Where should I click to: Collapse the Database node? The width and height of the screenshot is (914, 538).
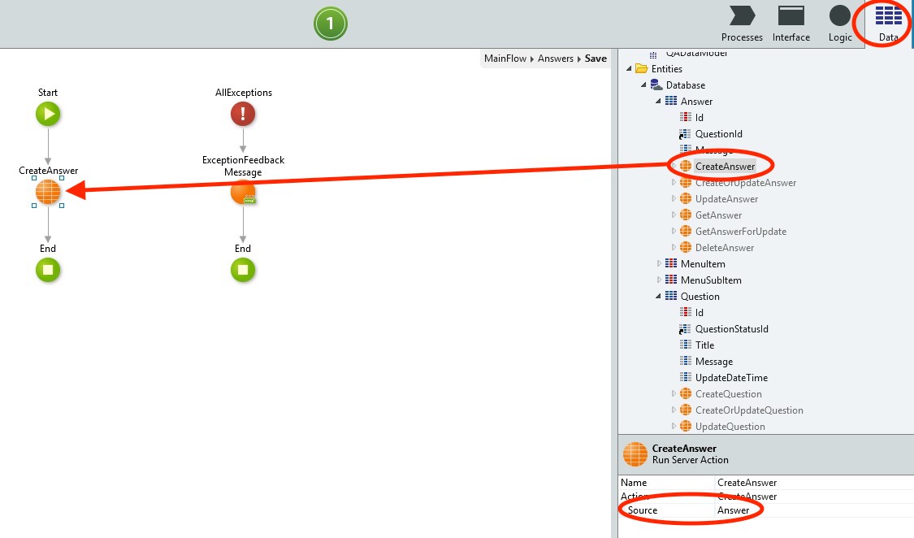pyautogui.click(x=643, y=85)
